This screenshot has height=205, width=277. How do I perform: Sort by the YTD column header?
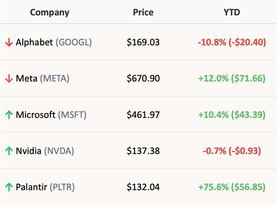click(232, 12)
